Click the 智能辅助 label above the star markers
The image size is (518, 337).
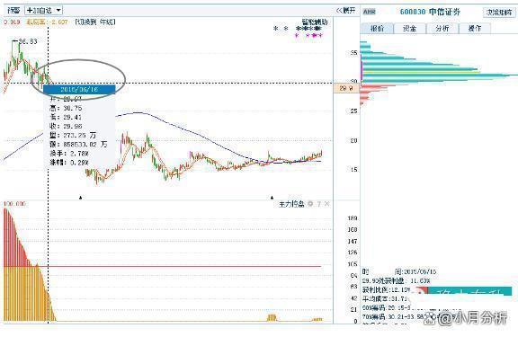[315, 22]
